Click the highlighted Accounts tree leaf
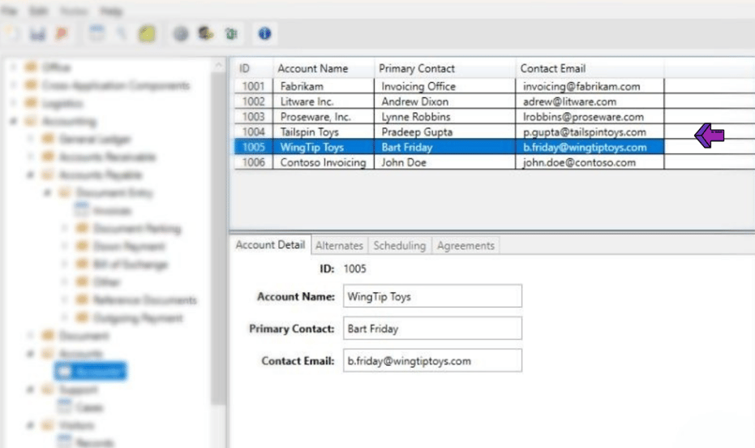This screenshot has width=755, height=448. point(91,372)
